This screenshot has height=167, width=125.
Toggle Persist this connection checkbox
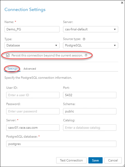coord(8,55)
